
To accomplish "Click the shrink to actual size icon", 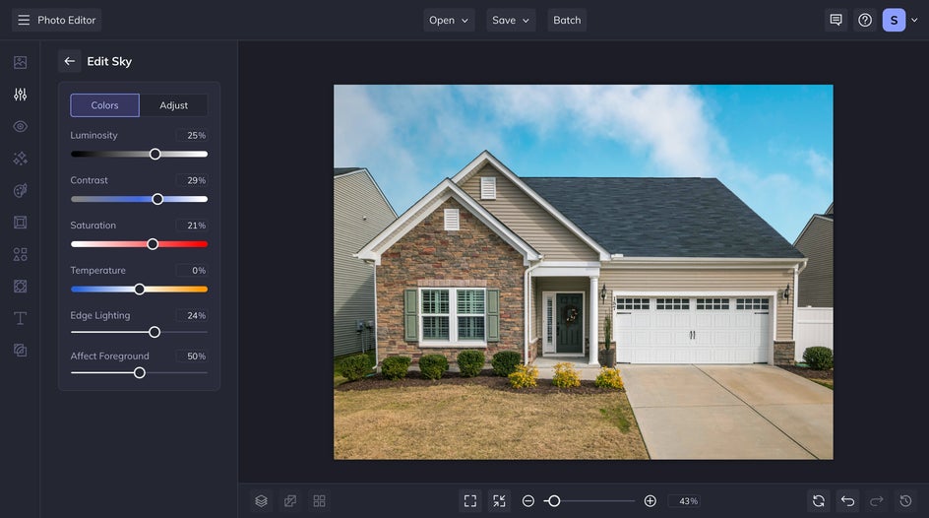I will (x=500, y=501).
